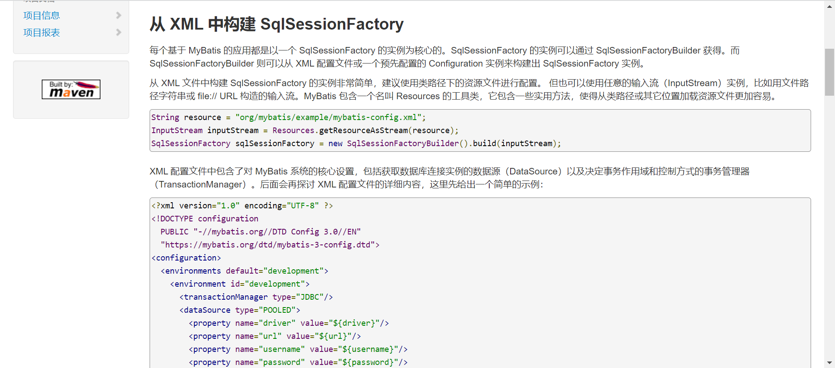Grab the vertical scrollbar thumb
Viewport: 835px width, 368px height.
[x=829, y=72]
